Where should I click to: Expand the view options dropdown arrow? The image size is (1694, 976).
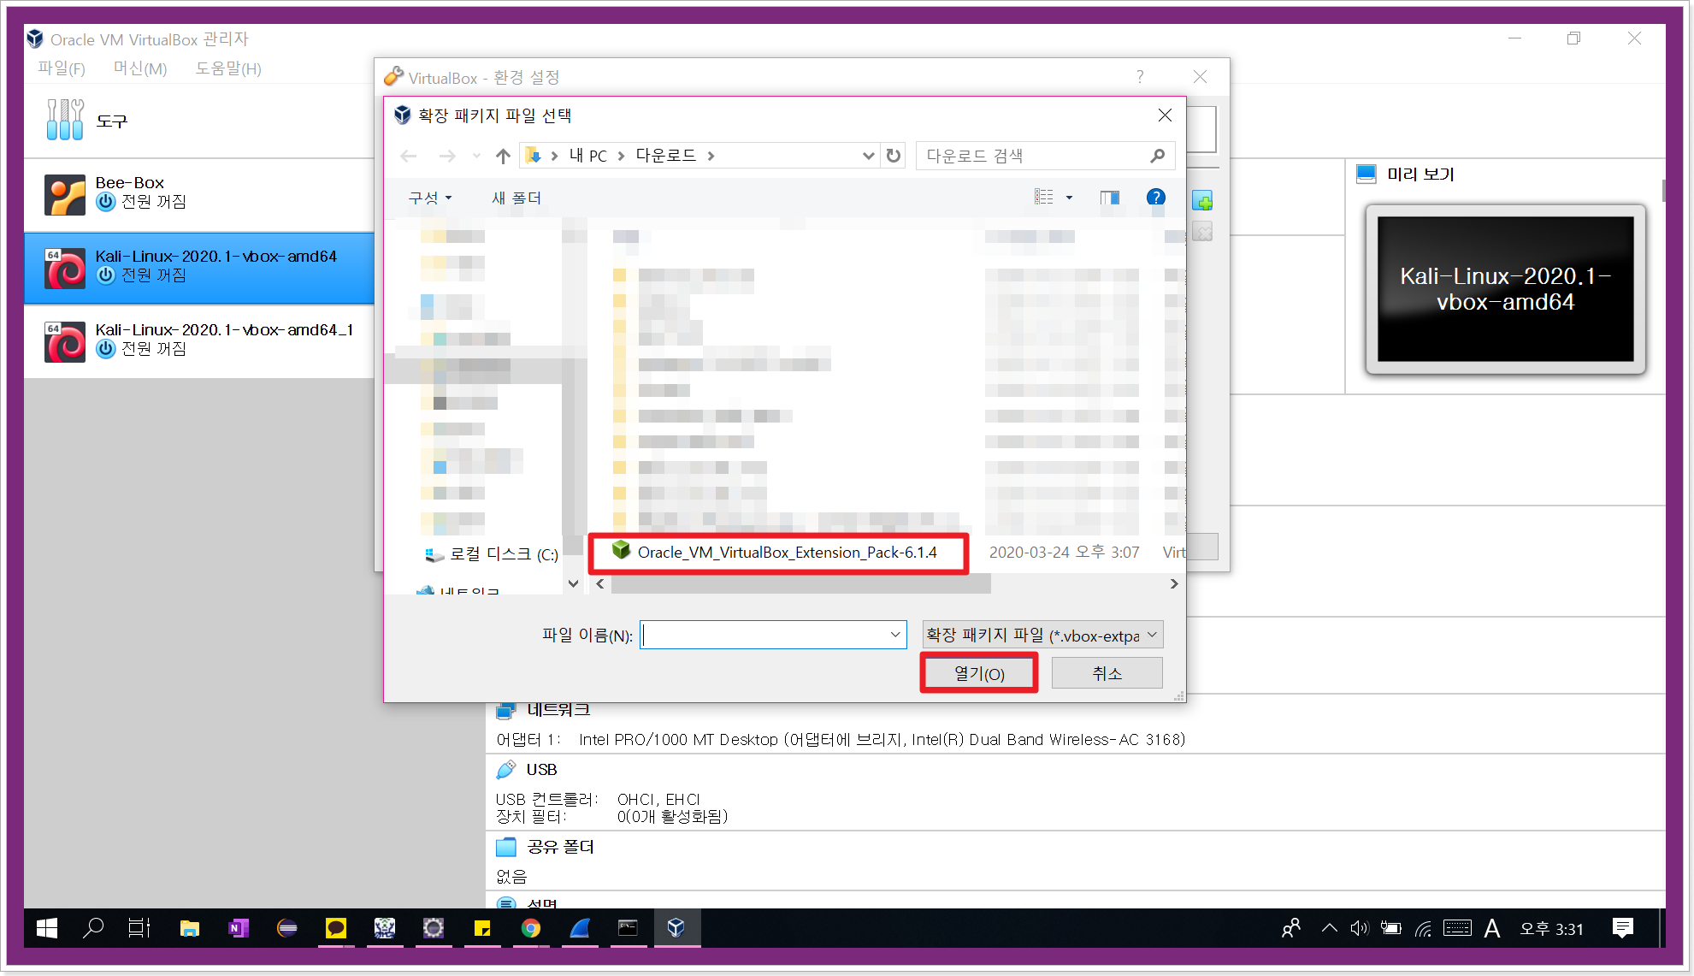(1069, 198)
